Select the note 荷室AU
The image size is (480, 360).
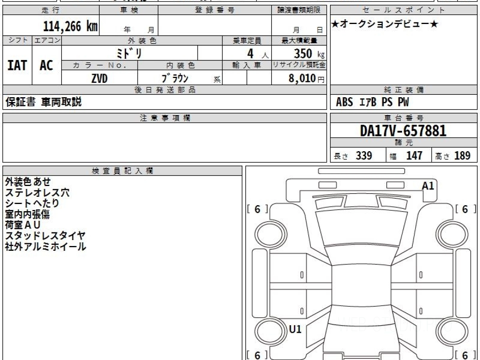[23, 225]
